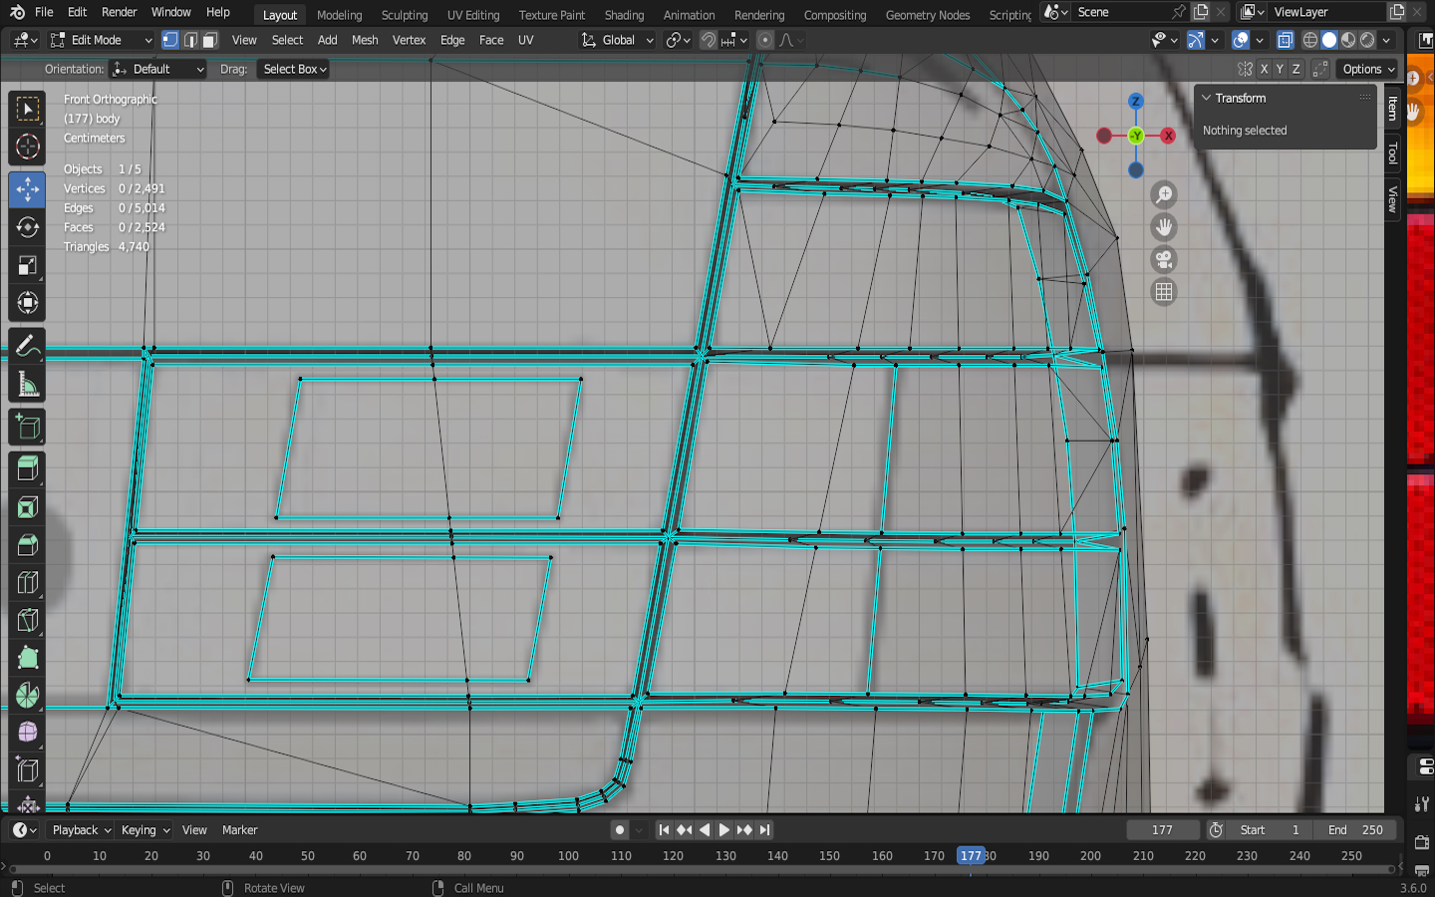This screenshot has height=897, width=1435.
Task: Activate the 3D Cursor tool
Action: [x=27, y=148]
